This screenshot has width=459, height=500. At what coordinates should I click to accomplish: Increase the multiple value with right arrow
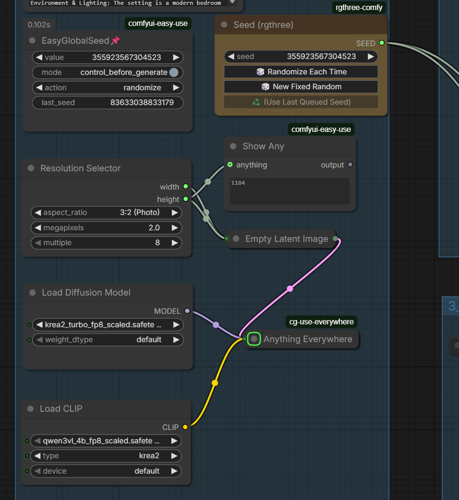[174, 243]
